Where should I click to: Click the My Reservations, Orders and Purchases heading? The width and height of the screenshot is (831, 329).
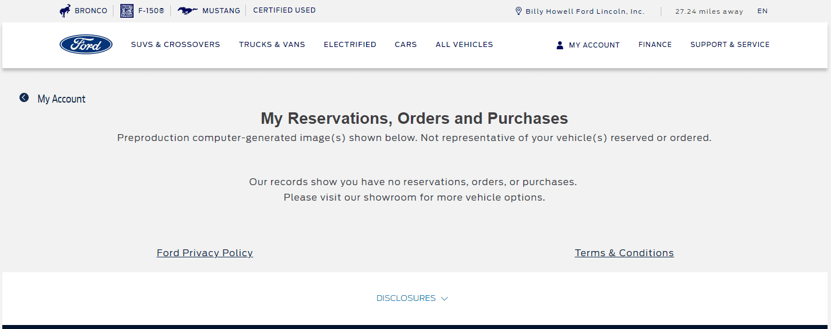pos(414,119)
